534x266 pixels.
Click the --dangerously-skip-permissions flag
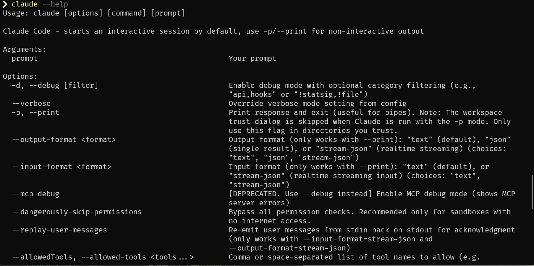click(77, 212)
